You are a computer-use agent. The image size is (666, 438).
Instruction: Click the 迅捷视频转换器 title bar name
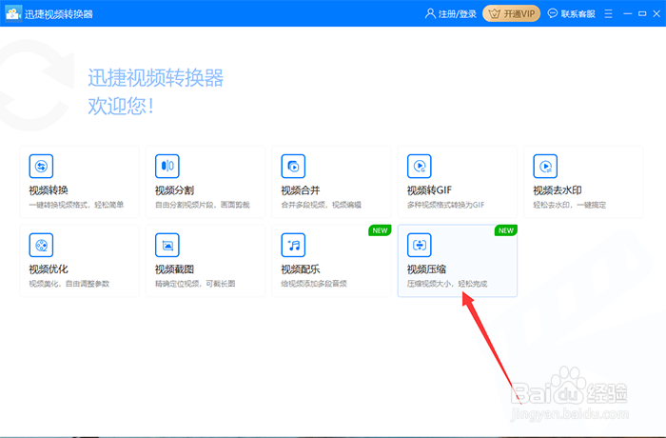(59, 14)
